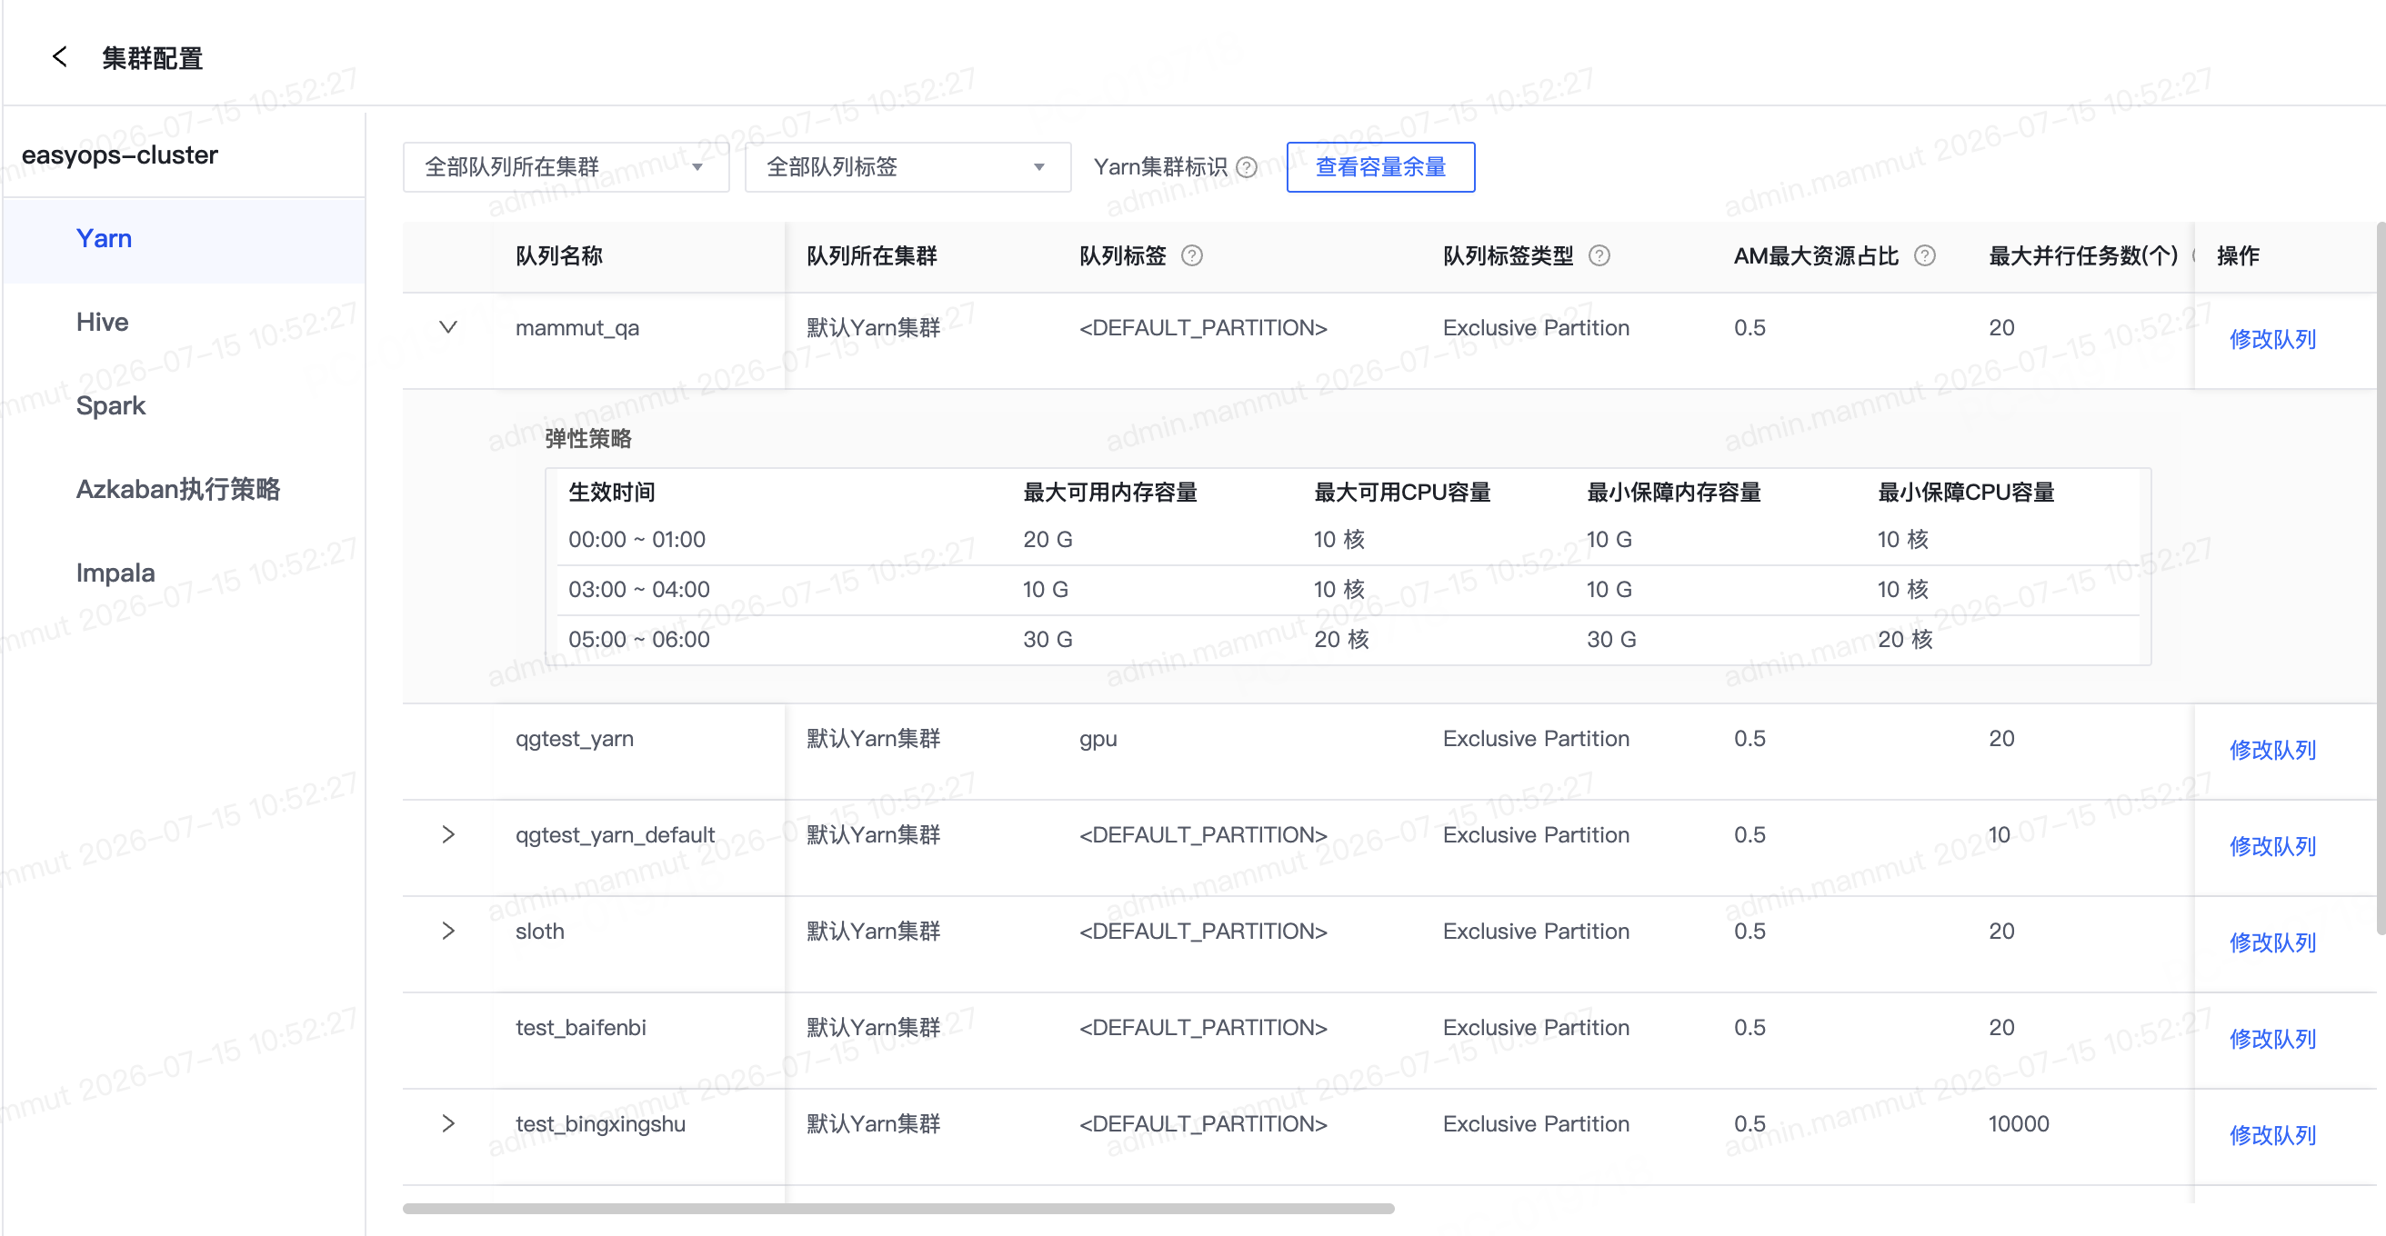Screen dimensions: 2386x1236
Task: Open the 全部队列所在集群 dropdown
Action: pyautogui.click(x=566, y=167)
